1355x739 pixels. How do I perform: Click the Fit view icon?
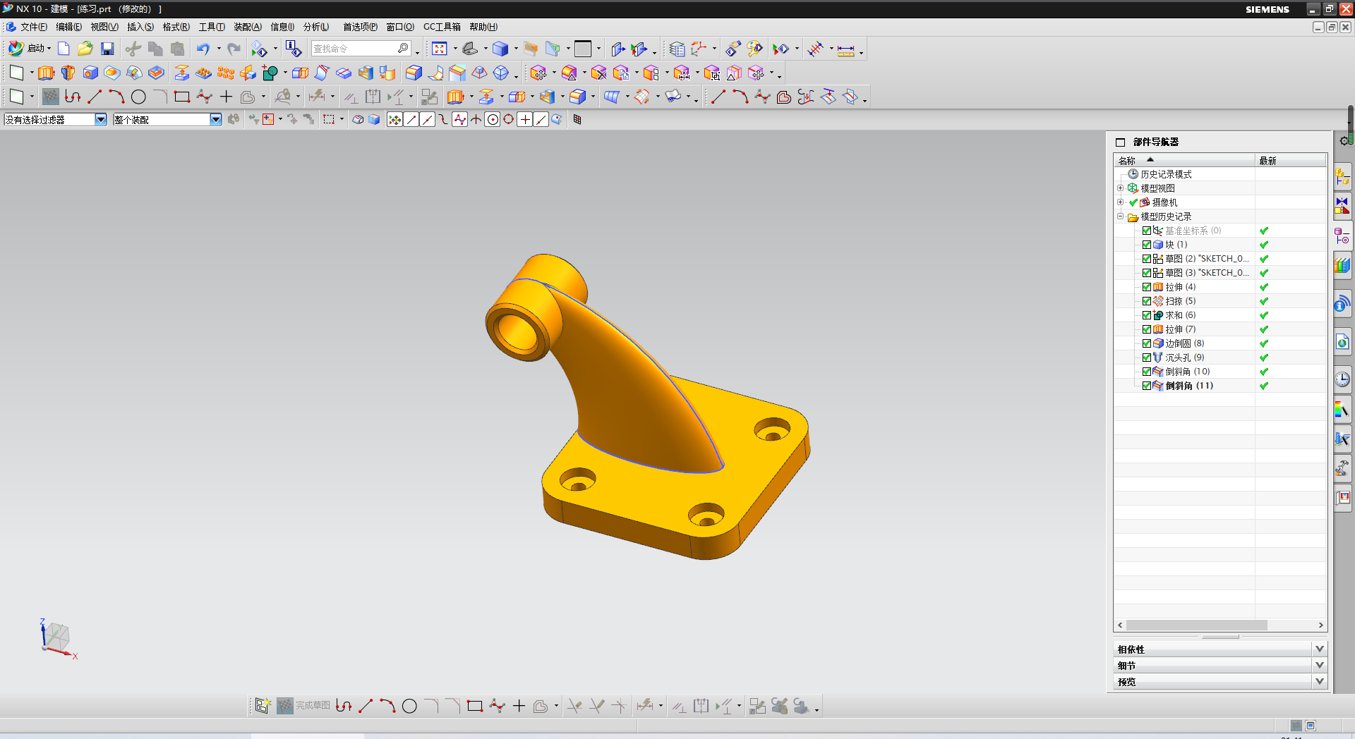(440, 49)
